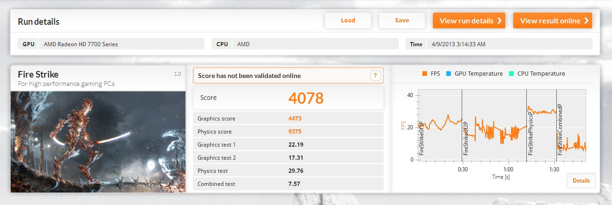612x205 pixels.
Task: Click the overall Score value 4078
Action: 306,98
